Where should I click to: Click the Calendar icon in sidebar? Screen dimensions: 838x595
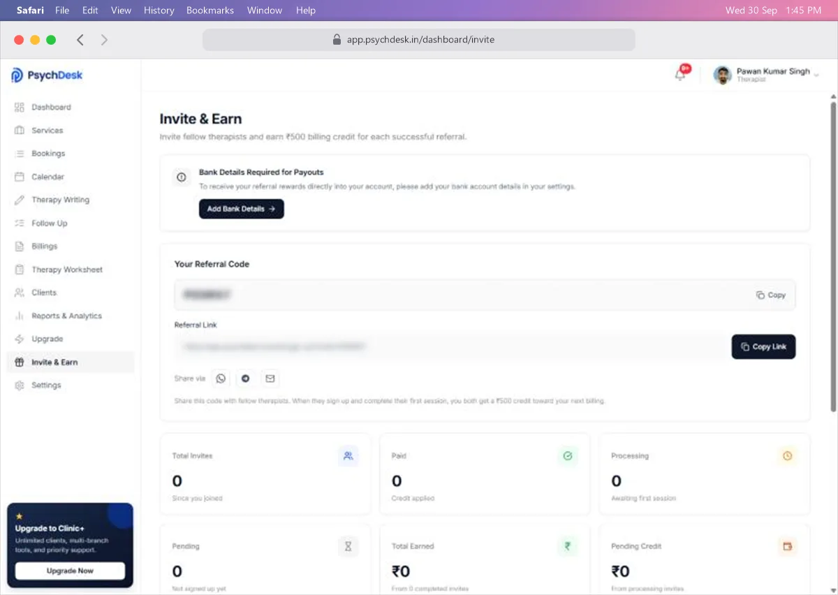[20, 177]
